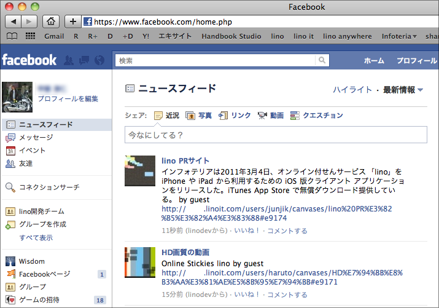Open プロフィール in the Facebook header
This screenshot has width=439, height=308.
(417, 60)
